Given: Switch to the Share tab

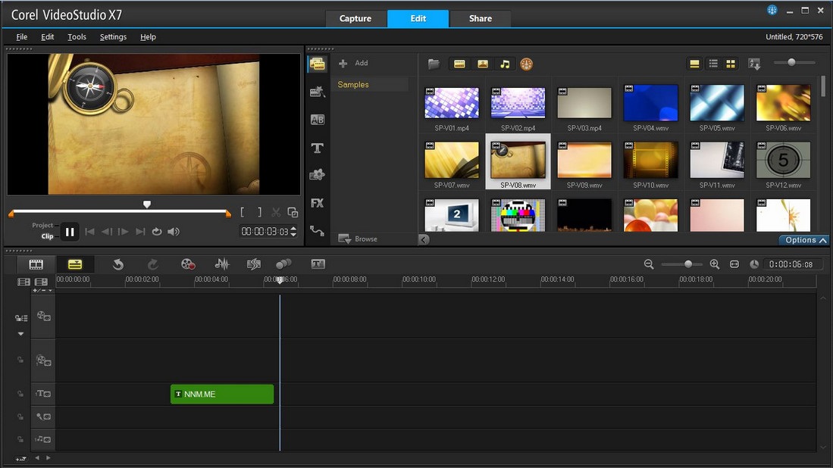Looking at the screenshot, I should click(x=480, y=18).
